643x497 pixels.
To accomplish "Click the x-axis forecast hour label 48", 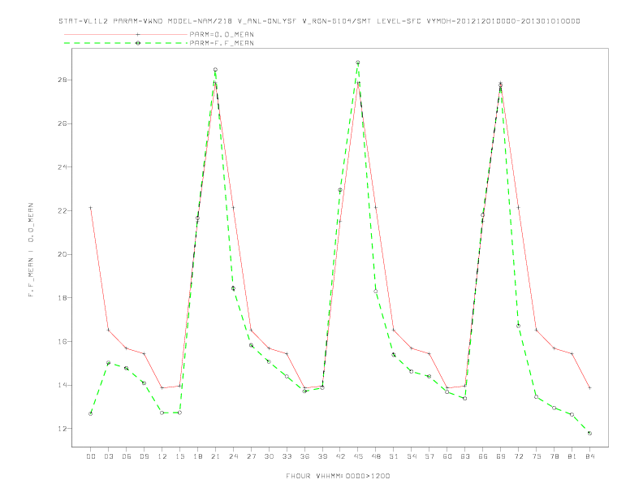I will (x=376, y=456).
